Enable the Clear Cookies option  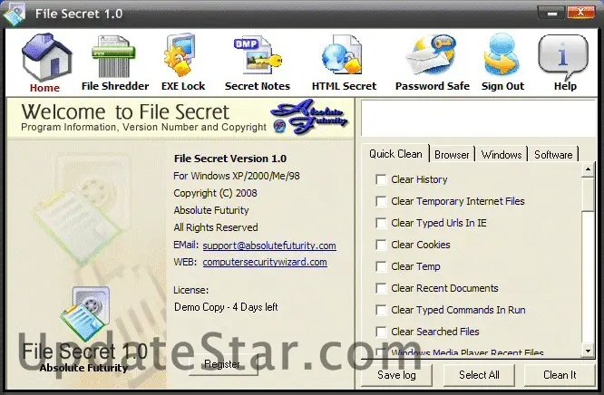coord(381,245)
